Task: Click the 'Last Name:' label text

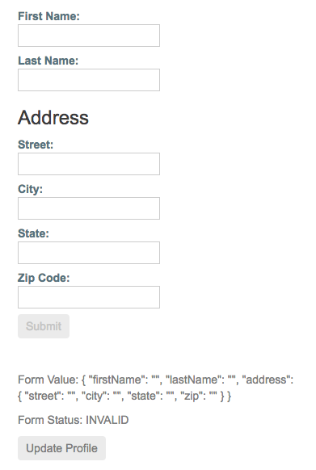Action: tap(48, 61)
